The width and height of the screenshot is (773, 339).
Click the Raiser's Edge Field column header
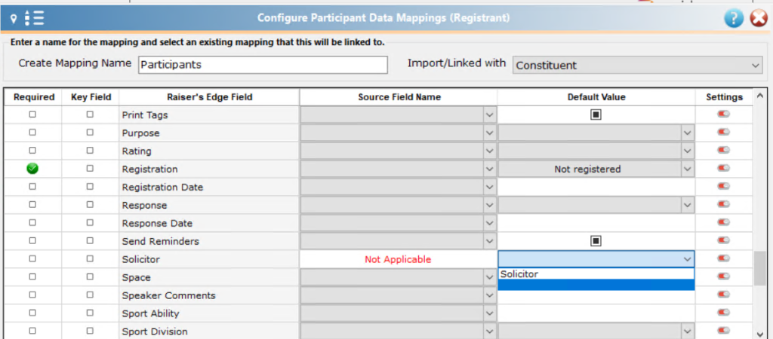pos(209,97)
